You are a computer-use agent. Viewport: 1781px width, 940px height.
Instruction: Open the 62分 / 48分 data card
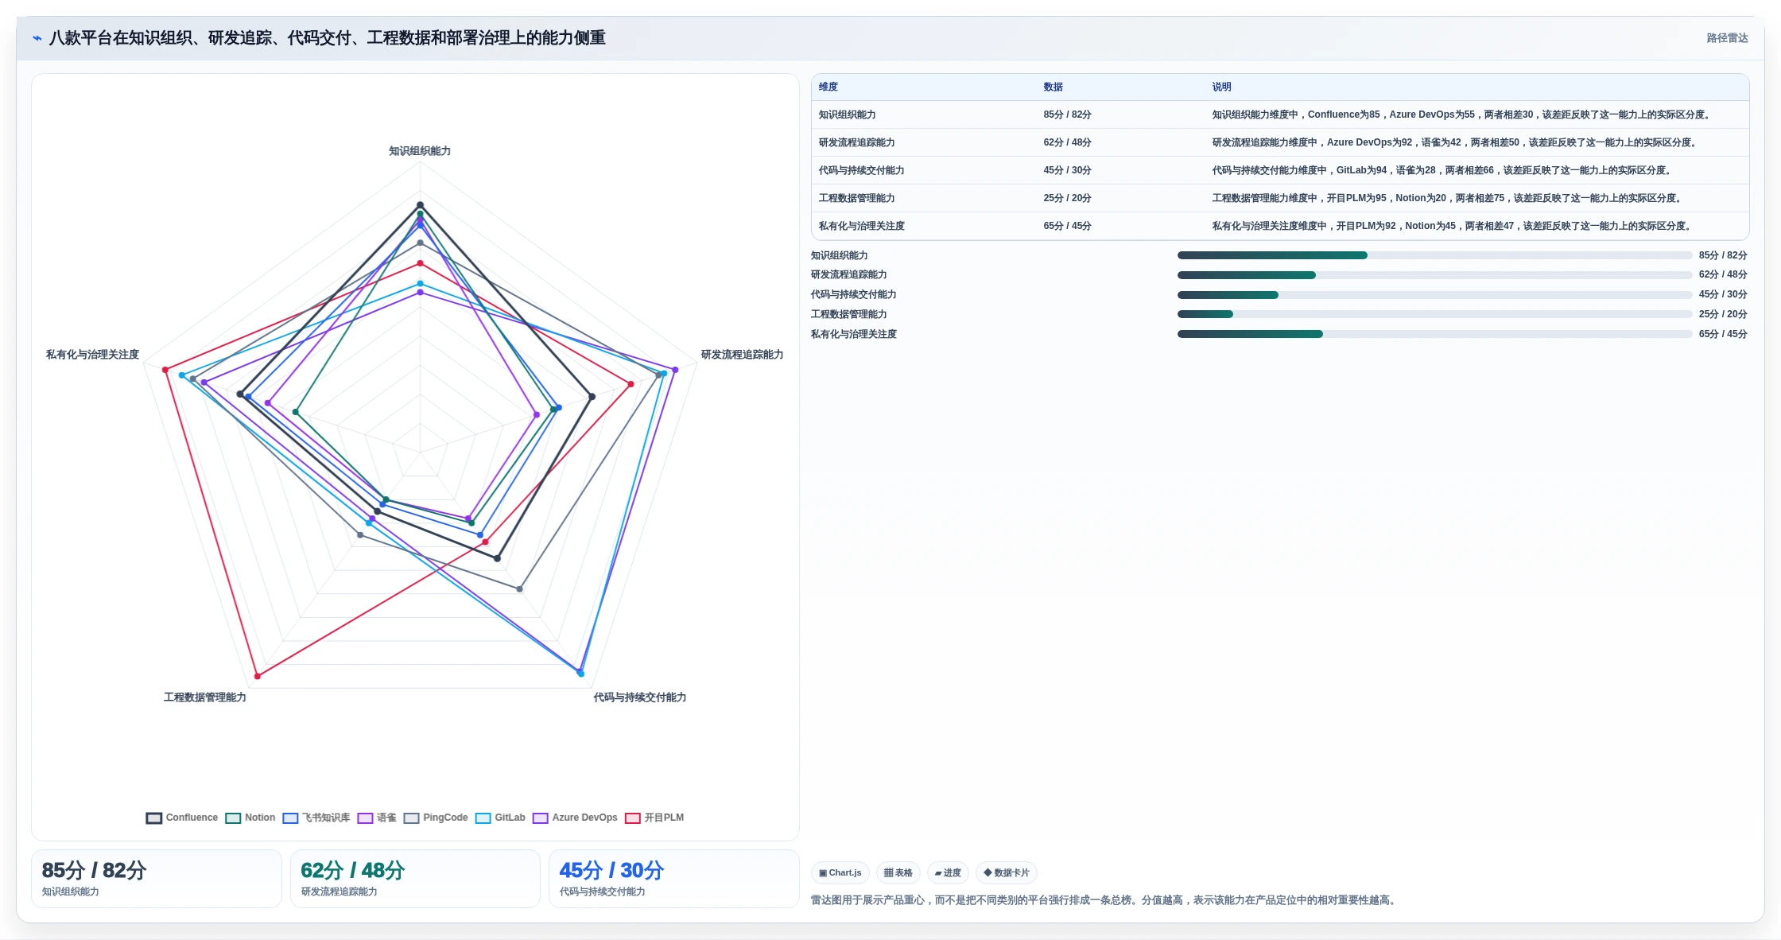pos(415,879)
